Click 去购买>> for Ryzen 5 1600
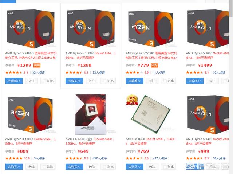The image size is (233, 174). point(195,81)
